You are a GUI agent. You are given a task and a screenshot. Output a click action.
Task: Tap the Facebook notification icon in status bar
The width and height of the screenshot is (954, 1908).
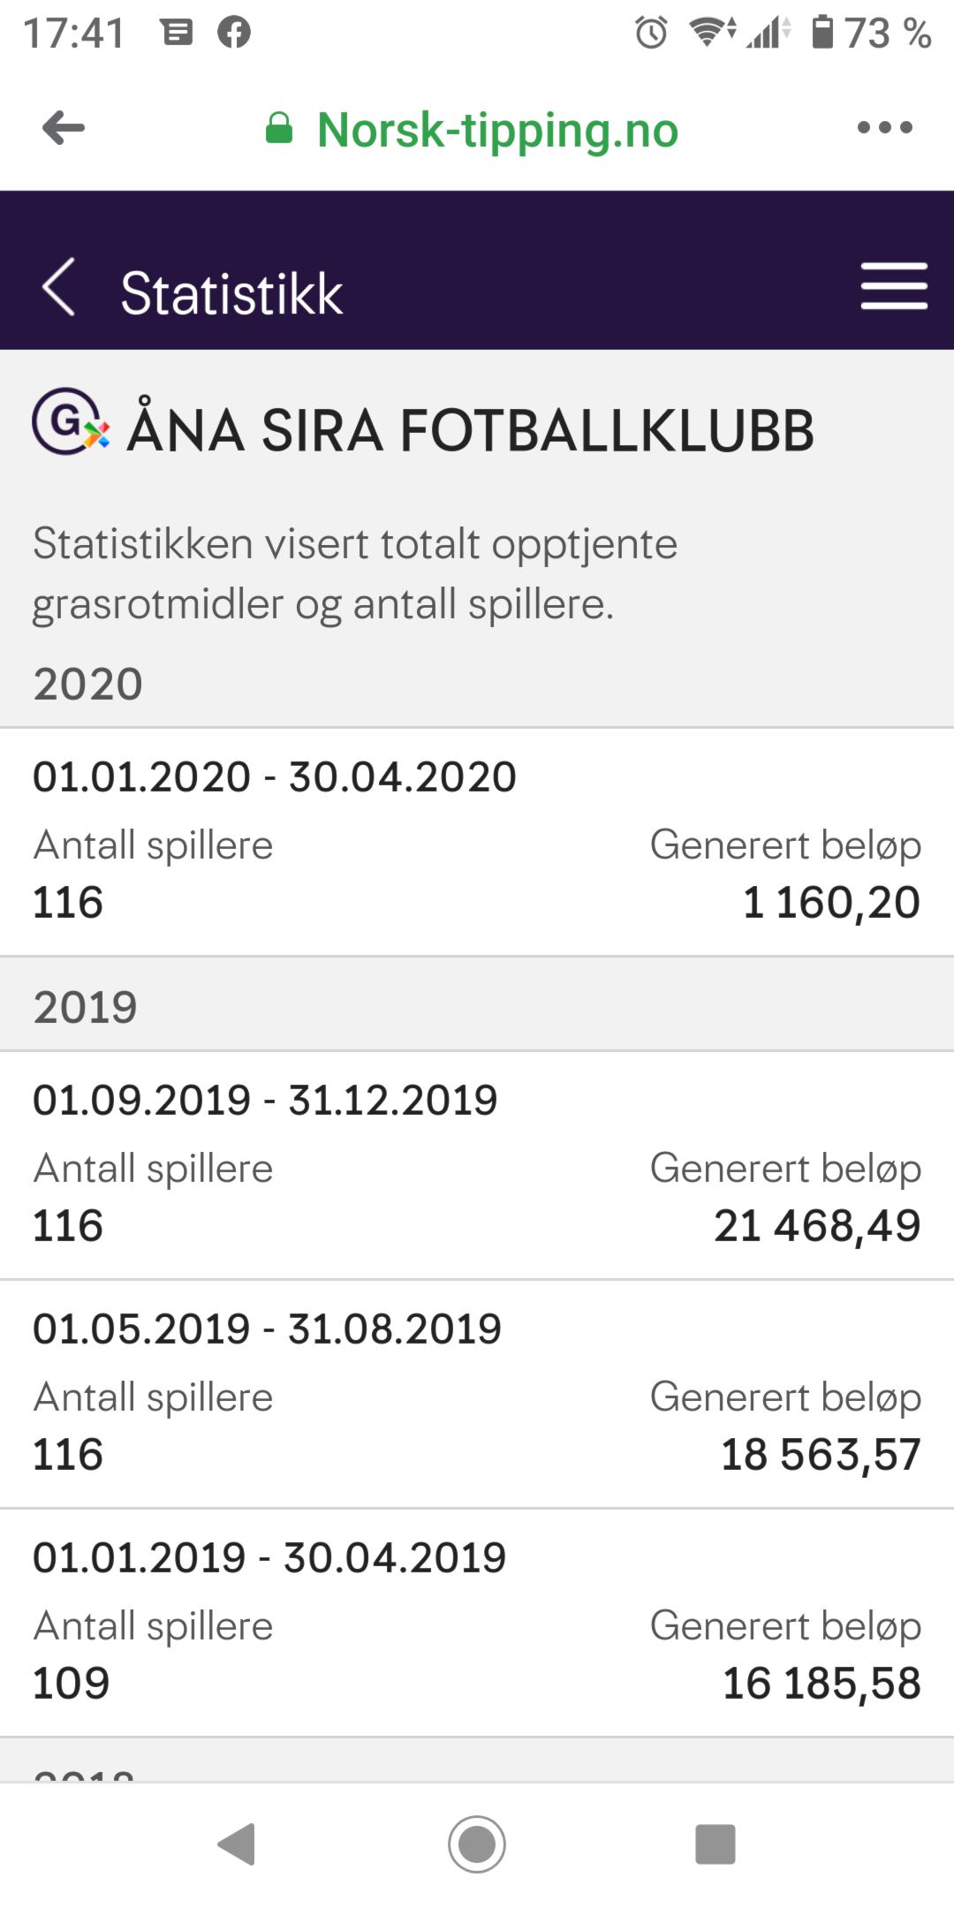click(234, 33)
